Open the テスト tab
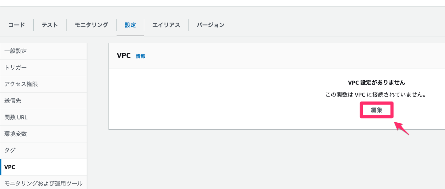 pos(50,25)
